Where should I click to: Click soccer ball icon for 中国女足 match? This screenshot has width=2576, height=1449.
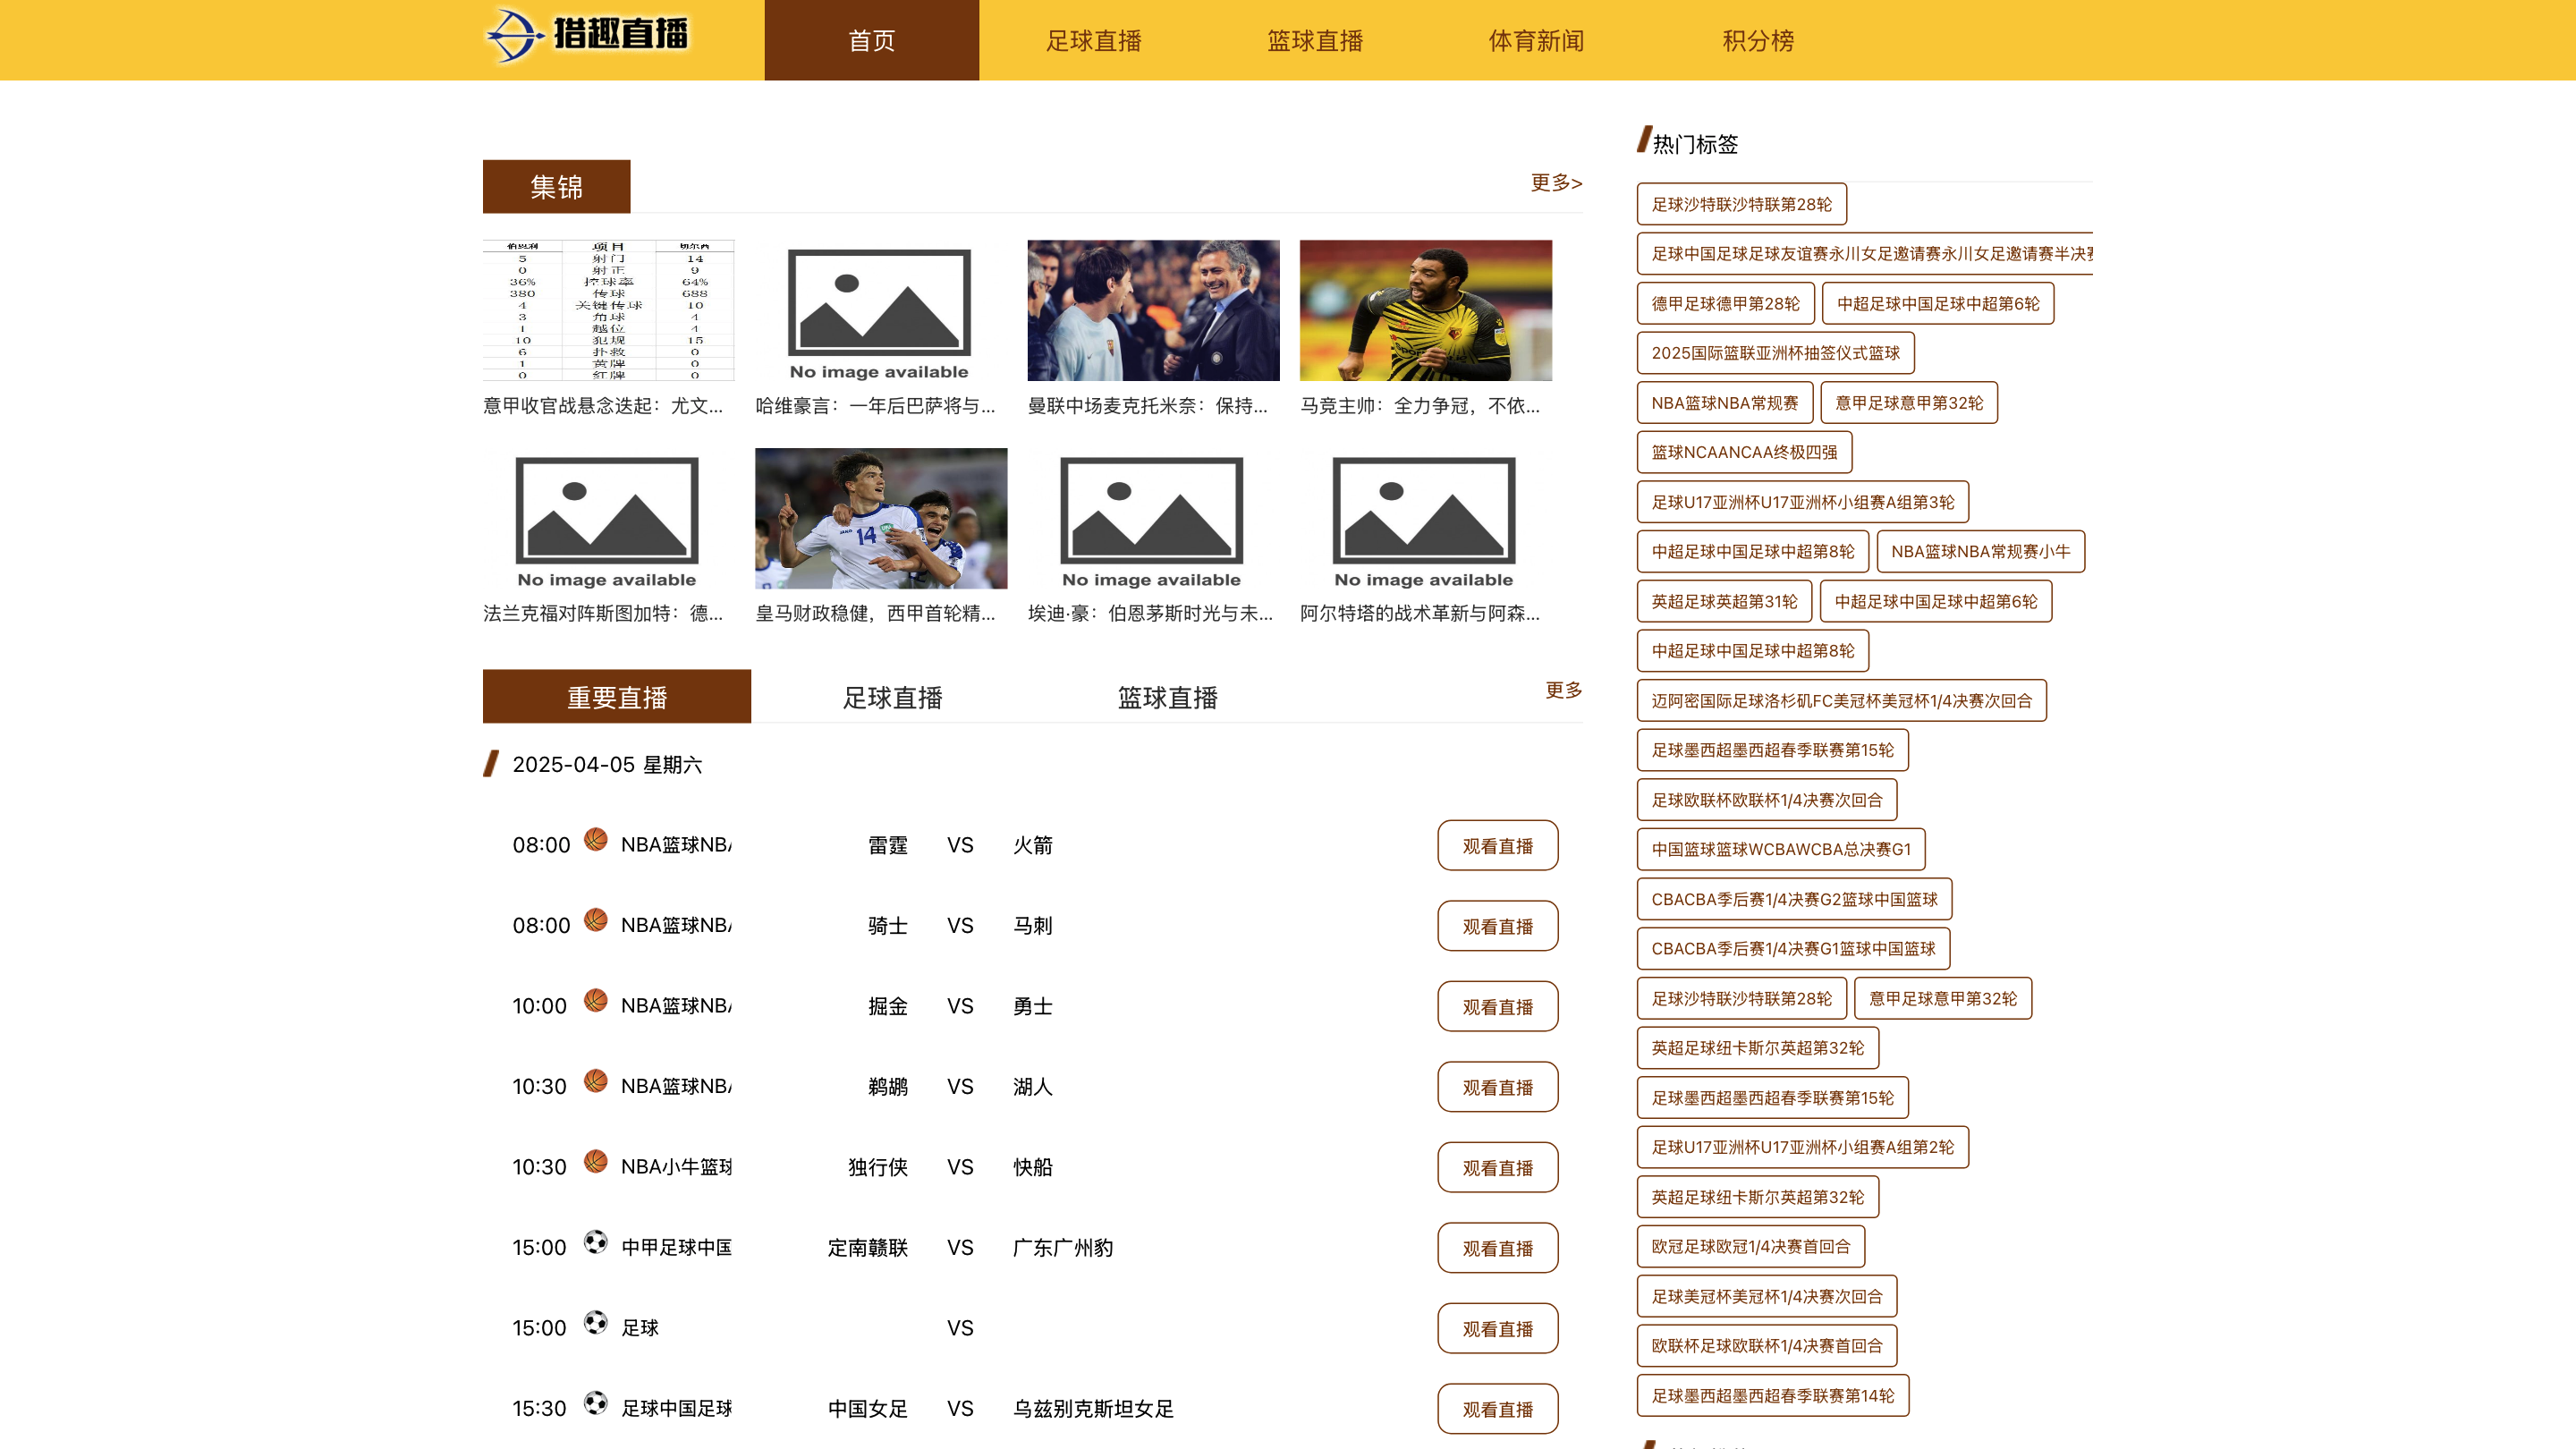(596, 1403)
